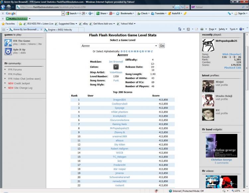The height and width of the screenshot is (193, 249).
Task: Click inside the Google toolbar search box
Action: pyautogui.click(x=39, y=14)
